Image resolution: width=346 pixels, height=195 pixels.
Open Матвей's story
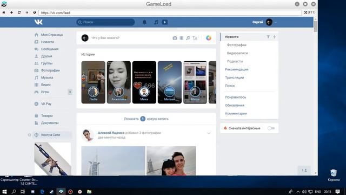click(x=170, y=82)
